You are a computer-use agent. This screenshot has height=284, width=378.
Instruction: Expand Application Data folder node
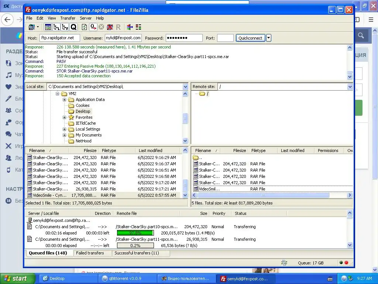[x=64, y=99]
